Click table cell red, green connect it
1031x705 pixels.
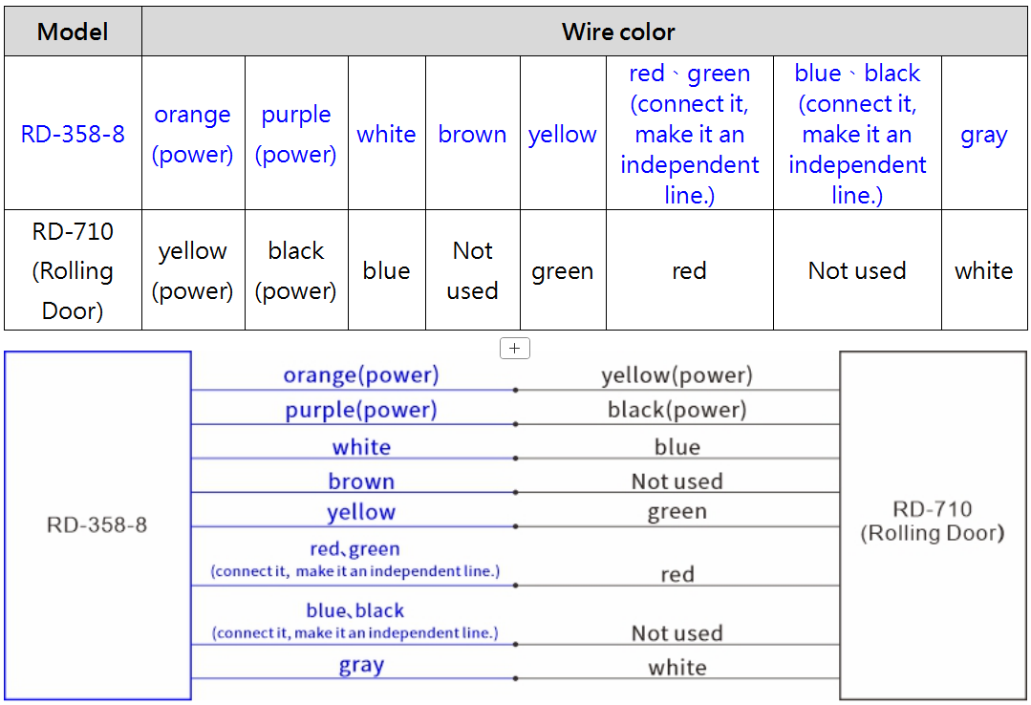689,134
